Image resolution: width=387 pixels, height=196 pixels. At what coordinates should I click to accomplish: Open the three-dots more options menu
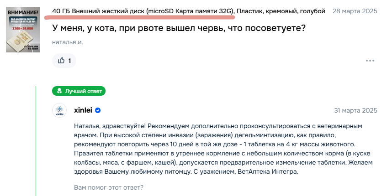click(370, 61)
